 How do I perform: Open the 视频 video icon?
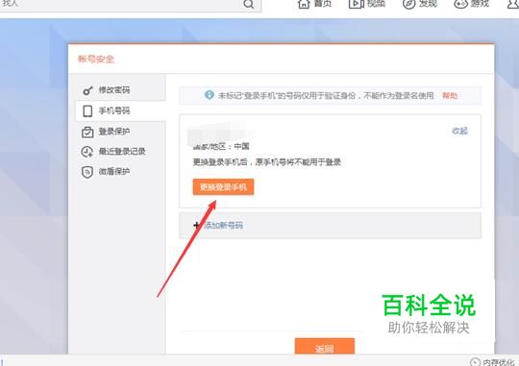pyautogui.click(x=357, y=4)
